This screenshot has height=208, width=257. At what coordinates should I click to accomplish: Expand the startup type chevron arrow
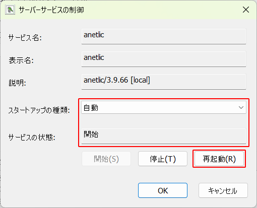241,107
